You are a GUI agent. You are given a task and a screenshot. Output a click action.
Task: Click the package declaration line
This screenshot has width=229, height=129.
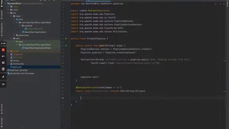97,4
